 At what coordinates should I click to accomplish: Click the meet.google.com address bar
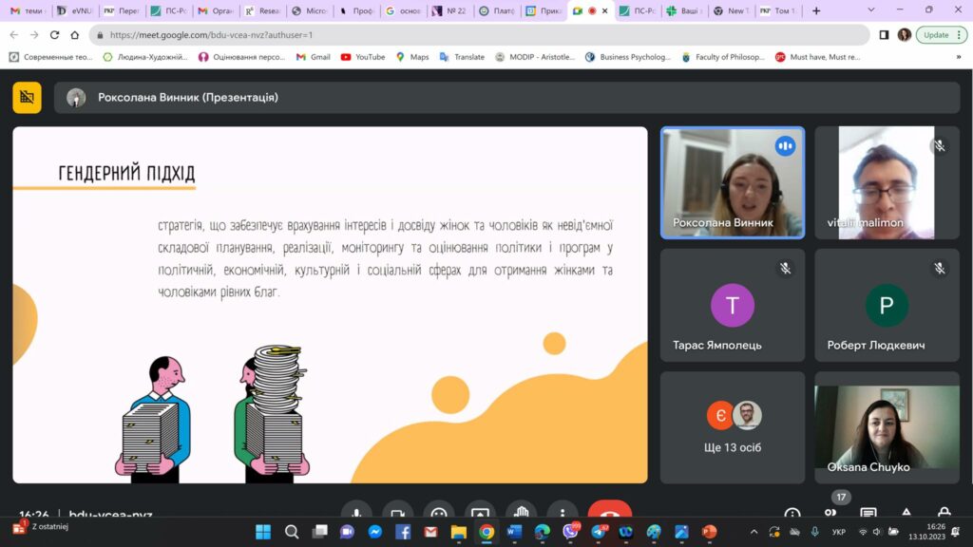click(x=475, y=34)
